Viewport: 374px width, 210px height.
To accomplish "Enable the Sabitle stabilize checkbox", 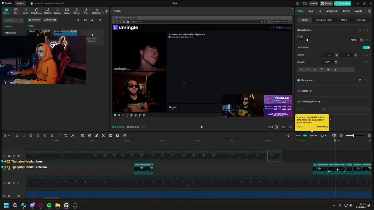I will point(299,91).
